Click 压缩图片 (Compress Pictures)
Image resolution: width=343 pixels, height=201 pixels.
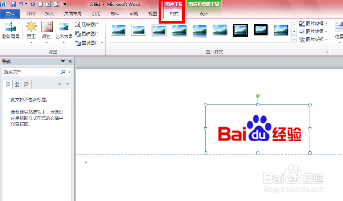coord(87,25)
